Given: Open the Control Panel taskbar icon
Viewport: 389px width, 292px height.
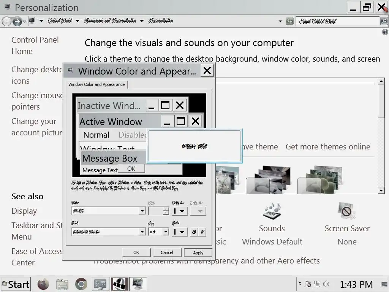Looking at the screenshot, I should [100, 284].
